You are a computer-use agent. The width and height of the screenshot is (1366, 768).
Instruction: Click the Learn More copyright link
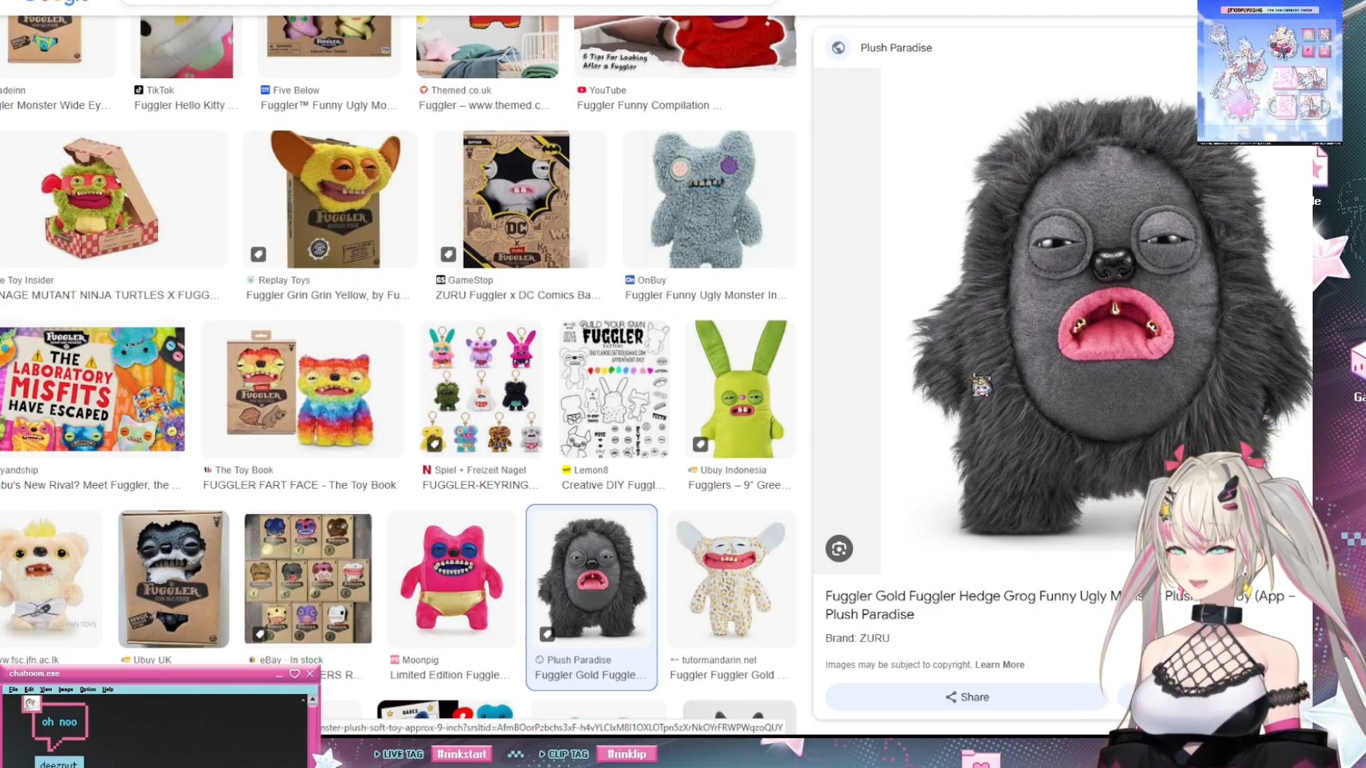tap(999, 664)
